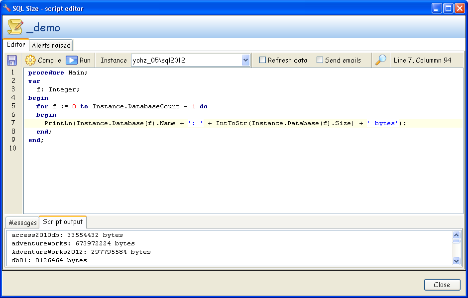Click the output scrollbar up arrow
Viewport: 468px width, 298px height.
[x=456, y=235]
